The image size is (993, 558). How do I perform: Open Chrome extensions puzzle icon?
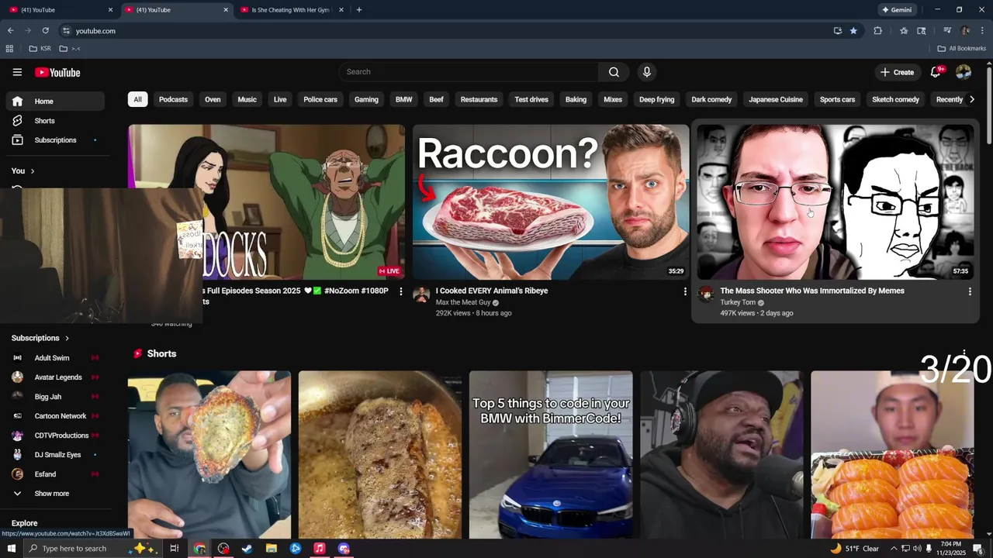(x=877, y=31)
